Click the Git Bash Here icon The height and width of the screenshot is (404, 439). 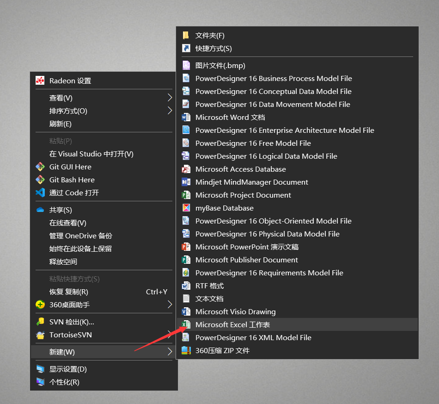40,180
